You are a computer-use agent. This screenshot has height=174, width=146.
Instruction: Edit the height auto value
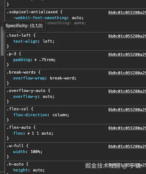click(38, 170)
